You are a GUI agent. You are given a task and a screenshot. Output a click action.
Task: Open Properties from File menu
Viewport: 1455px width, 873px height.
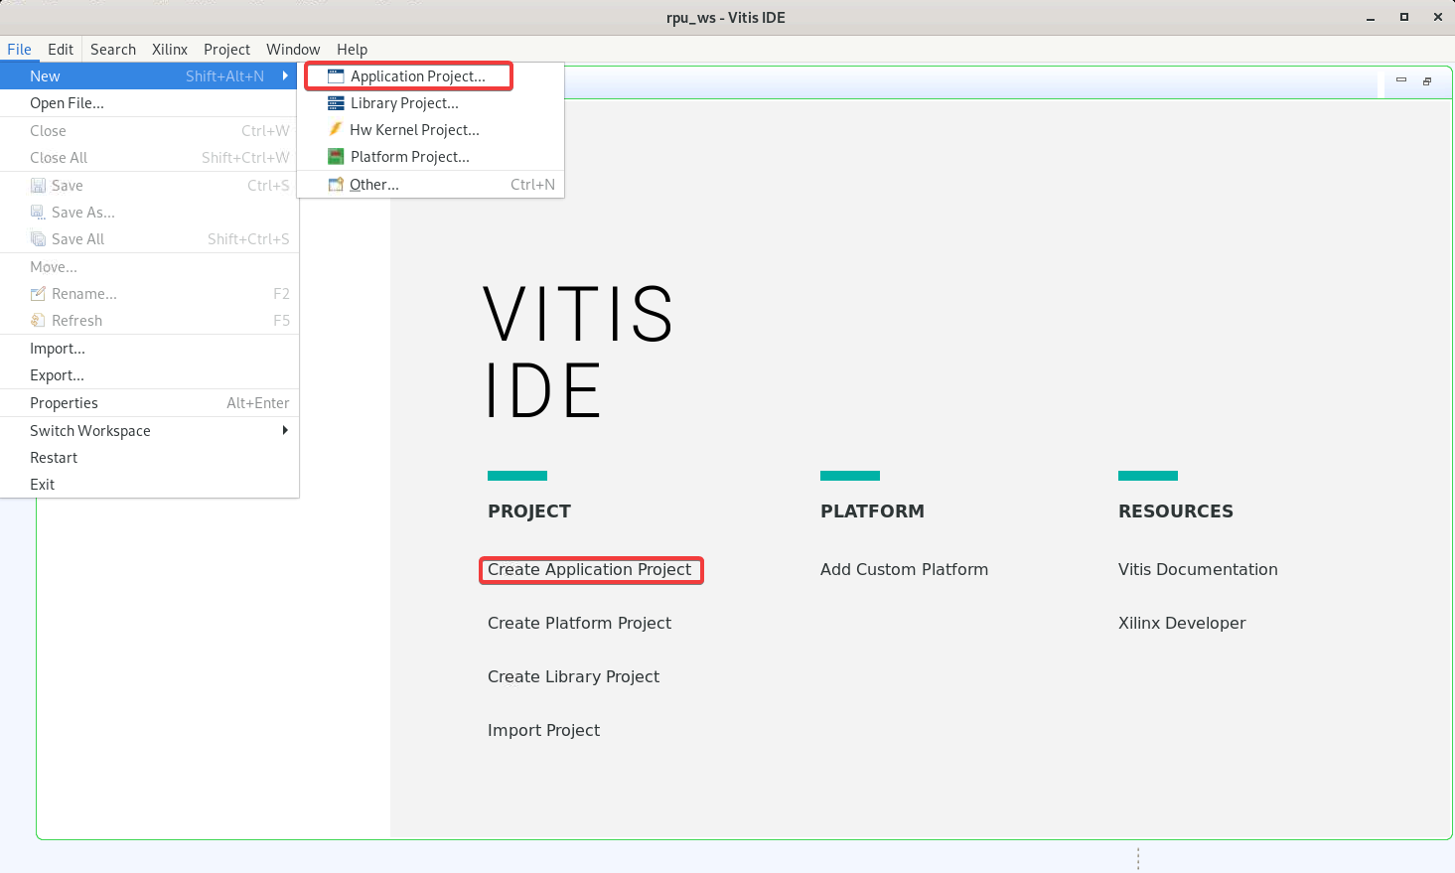tap(149, 402)
